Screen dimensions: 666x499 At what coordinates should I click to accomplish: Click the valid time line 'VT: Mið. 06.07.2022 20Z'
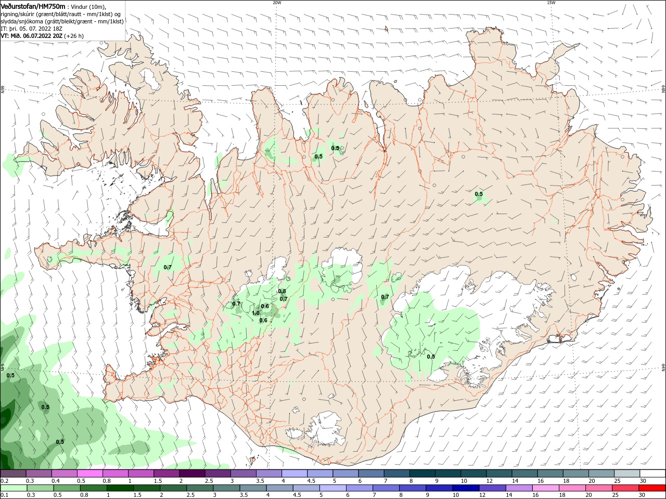[x=31, y=36]
